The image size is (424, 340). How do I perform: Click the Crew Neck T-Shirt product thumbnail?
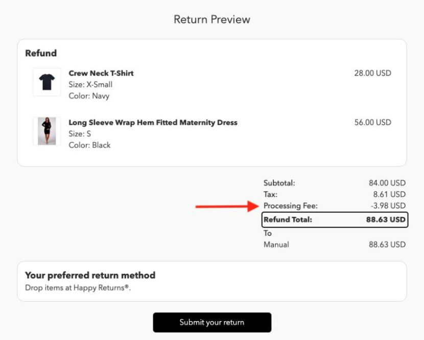click(46, 82)
